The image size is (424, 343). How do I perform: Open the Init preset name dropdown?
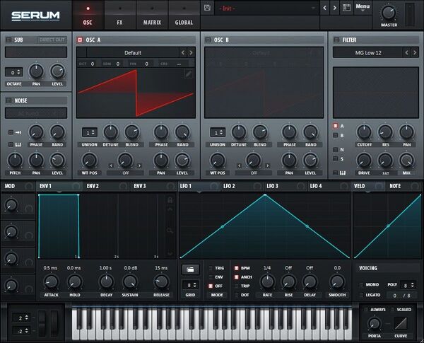click(267, 8)
